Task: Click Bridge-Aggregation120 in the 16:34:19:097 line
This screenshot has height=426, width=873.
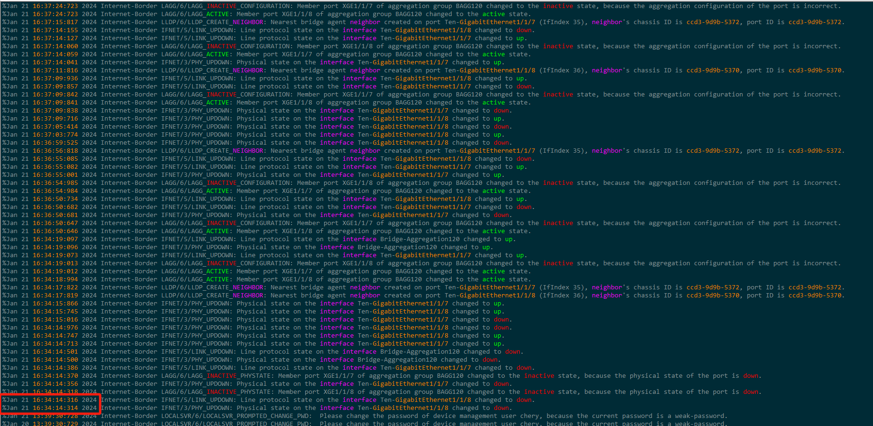Action: coord(420,239)
